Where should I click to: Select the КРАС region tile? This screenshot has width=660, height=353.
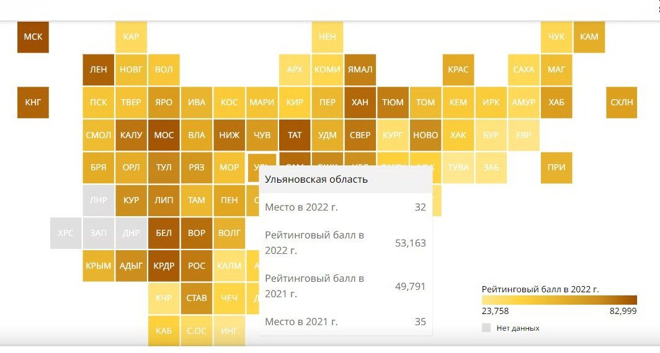coord(458,70)
